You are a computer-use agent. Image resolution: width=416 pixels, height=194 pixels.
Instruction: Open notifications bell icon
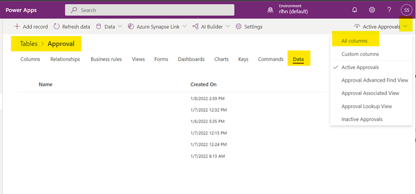[x=355, y=10]
